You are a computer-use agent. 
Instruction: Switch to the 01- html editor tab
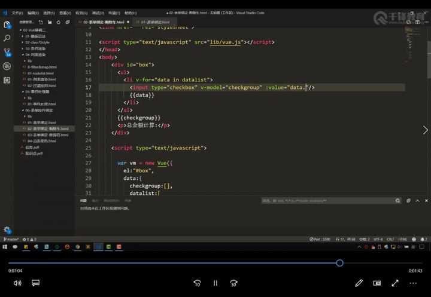[x=155, y=22]
